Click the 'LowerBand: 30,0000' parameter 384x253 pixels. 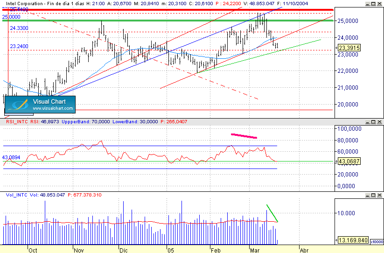[x=135, y=122]
